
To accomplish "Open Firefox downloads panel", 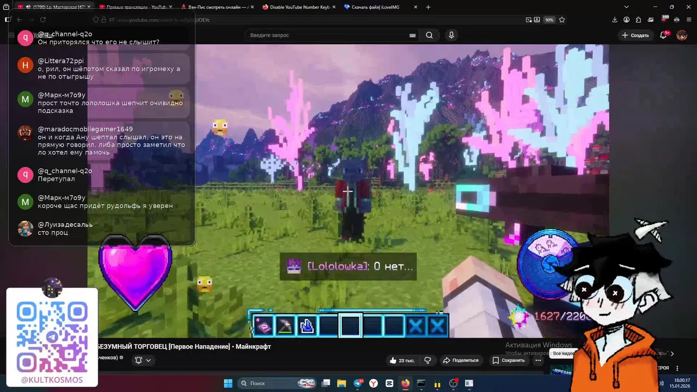I will pyautogui.click(x=615, y=20).
